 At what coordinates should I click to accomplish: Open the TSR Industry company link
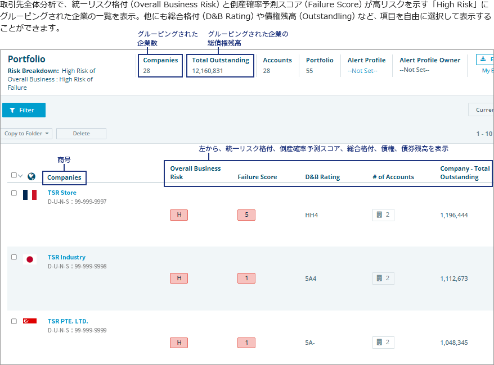coord(66,257)
